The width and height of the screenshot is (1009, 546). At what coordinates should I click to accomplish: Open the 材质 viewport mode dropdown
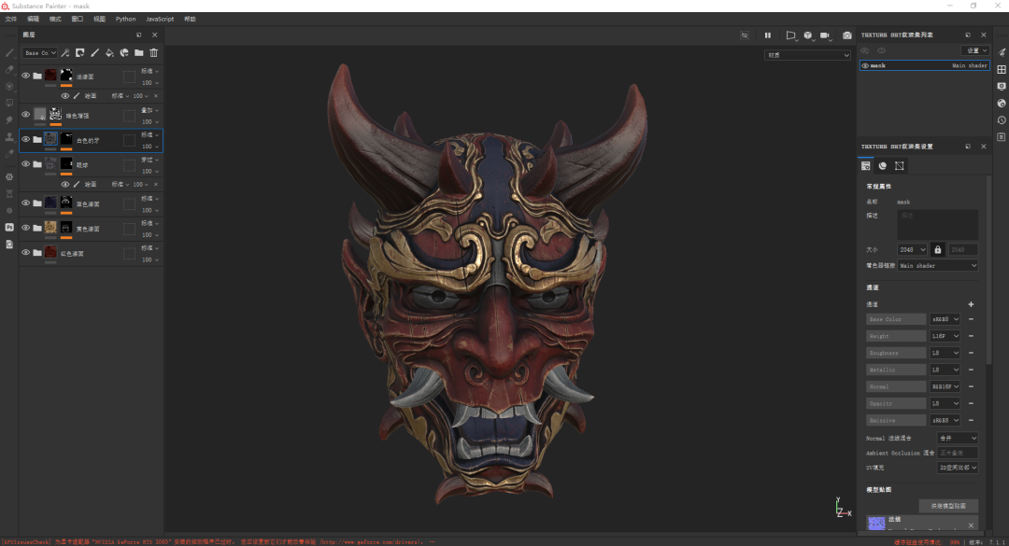tap(807, 55)
